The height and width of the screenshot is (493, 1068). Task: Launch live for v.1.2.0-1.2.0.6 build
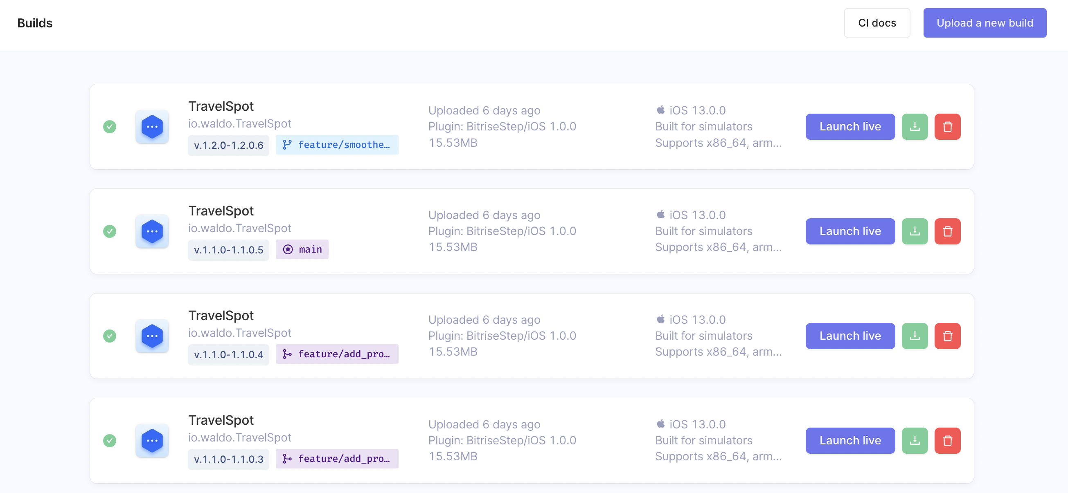[x=849, y=127]
